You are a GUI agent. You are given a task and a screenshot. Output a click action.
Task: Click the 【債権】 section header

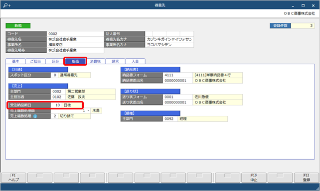pos(150,113)
